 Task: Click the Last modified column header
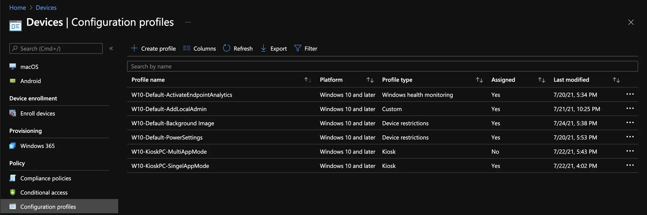coord(571,80)
